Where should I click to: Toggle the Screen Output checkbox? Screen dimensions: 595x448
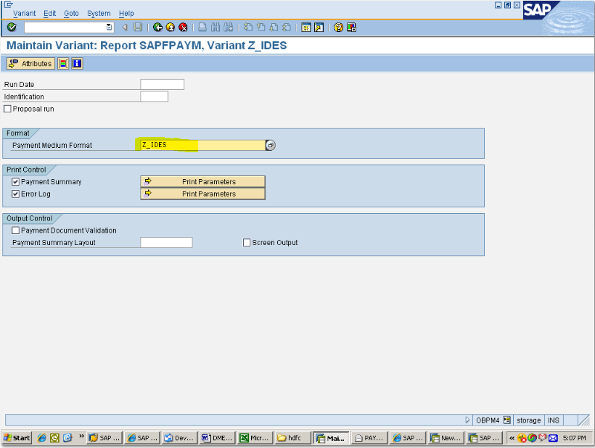[247, 242]
